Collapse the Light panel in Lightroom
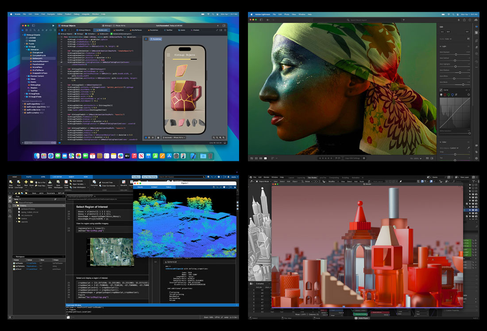Image resolution: width=487 pixels, height=331 pixels. (x=441, y=46)
